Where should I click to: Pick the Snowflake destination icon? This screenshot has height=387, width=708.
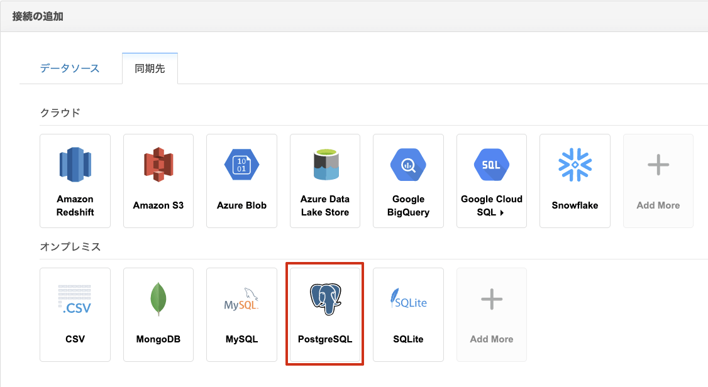(575, 165)
